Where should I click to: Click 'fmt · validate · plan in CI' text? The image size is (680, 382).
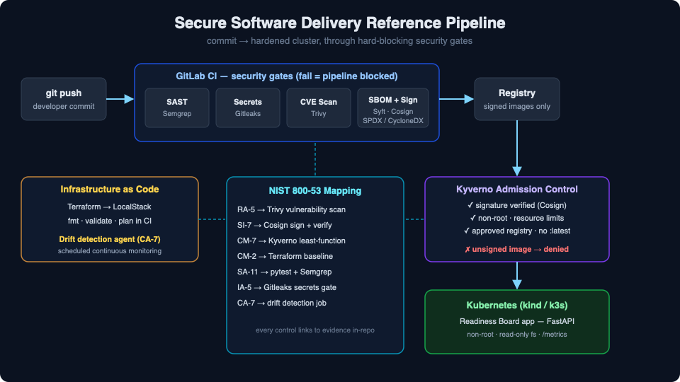tap(110, 221)
